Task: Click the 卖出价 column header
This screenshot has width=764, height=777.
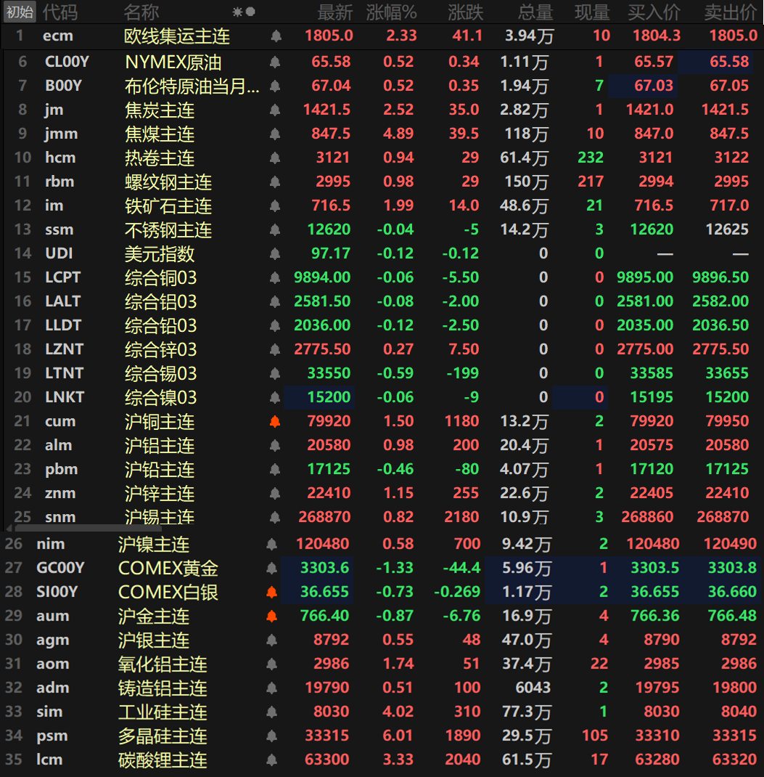Action: point(731,12)
